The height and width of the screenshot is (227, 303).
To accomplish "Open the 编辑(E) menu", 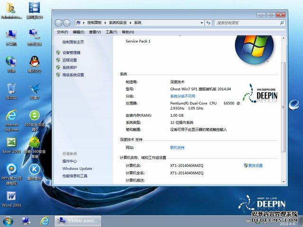I will pos(79,32).
